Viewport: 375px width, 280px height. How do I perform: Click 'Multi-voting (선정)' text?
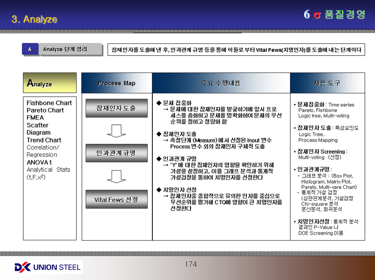(x=320, y=157)
